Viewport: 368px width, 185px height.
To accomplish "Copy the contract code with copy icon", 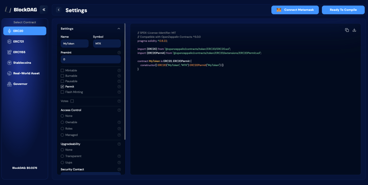I will coord(347,30).
